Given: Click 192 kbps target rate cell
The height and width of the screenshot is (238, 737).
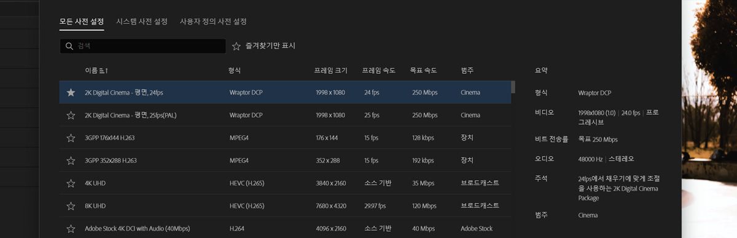Looking at the screenshot, I should (x=423, y=161).
